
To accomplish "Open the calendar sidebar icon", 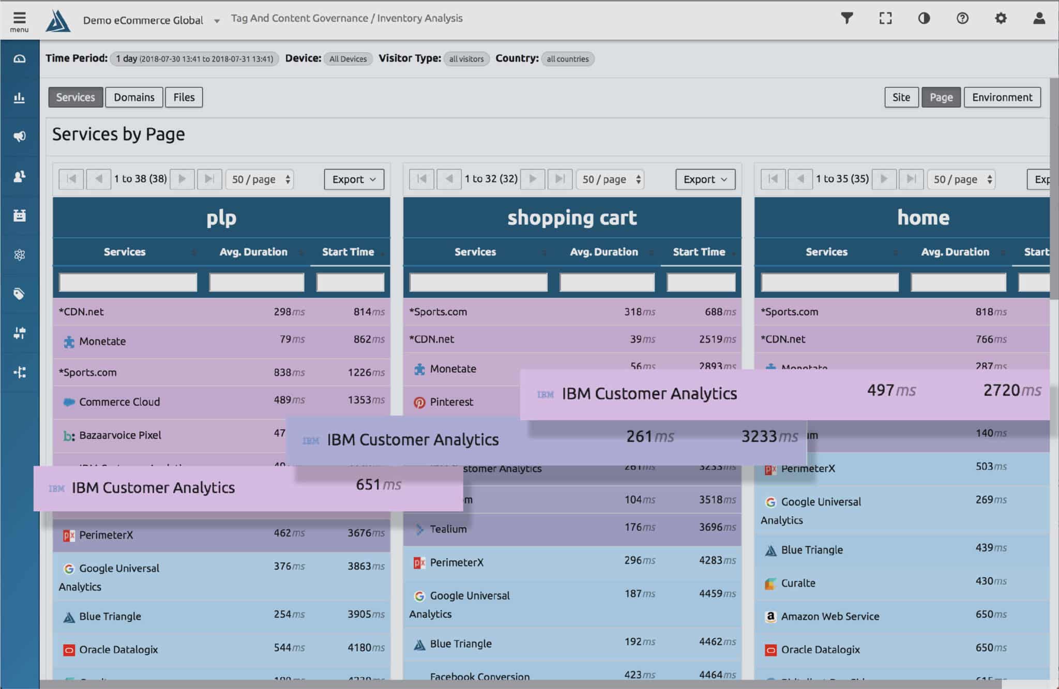I will click(20, 216).
